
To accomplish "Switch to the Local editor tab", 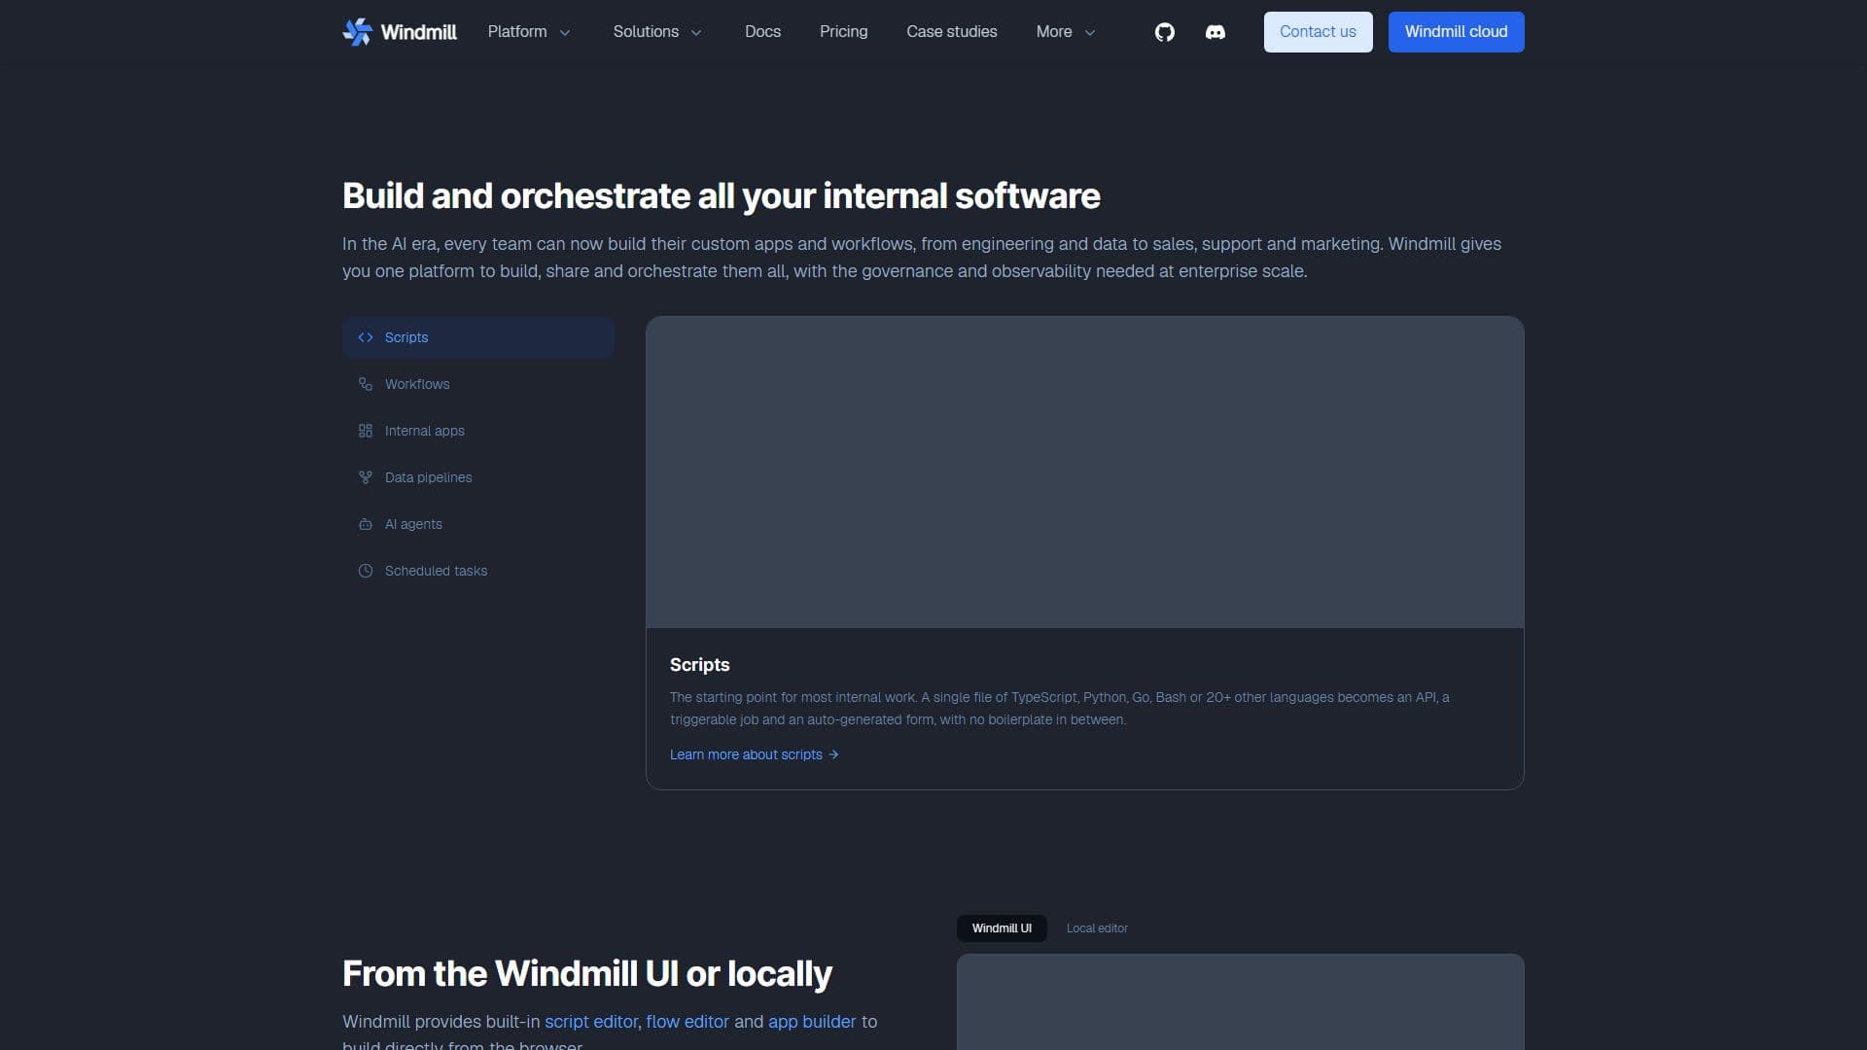I will pyautogui.click(x=1097, y=928).
